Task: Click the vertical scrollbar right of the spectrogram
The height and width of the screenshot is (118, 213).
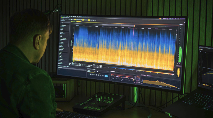Action: coord(175,48)
